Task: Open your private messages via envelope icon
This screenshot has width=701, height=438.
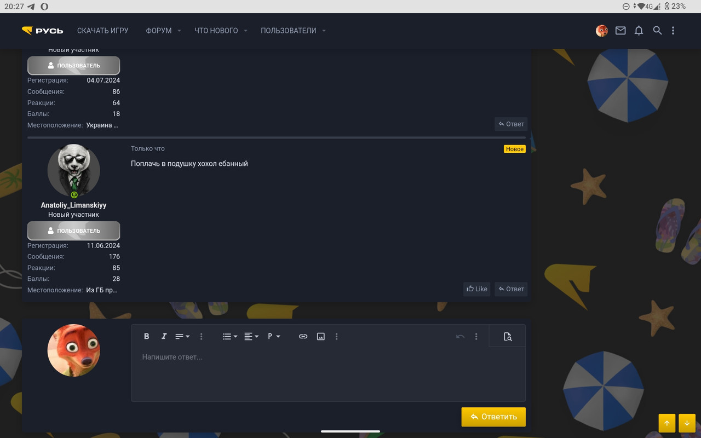Action: 620,31
